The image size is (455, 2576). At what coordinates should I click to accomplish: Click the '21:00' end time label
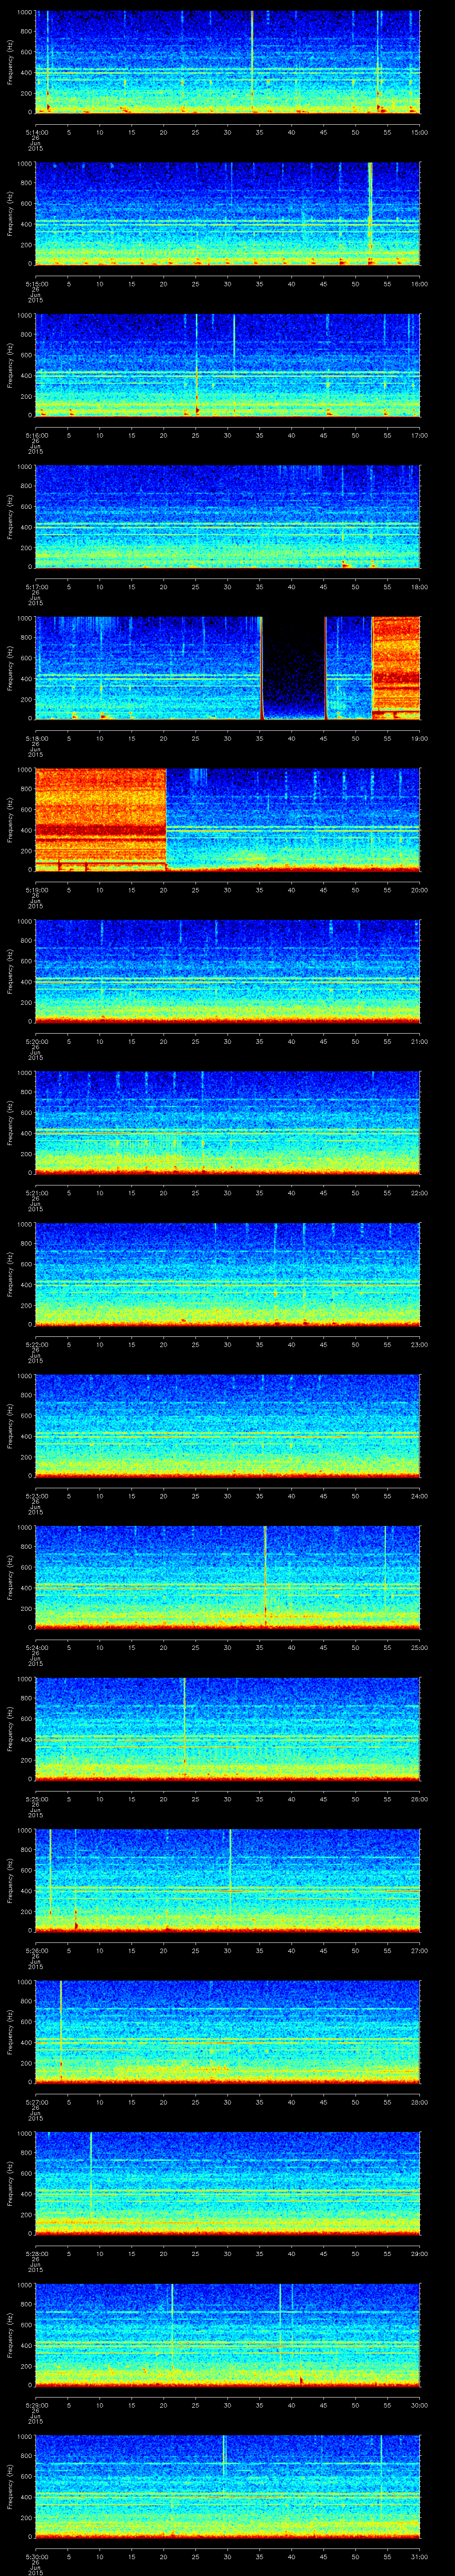[419, 1041]
